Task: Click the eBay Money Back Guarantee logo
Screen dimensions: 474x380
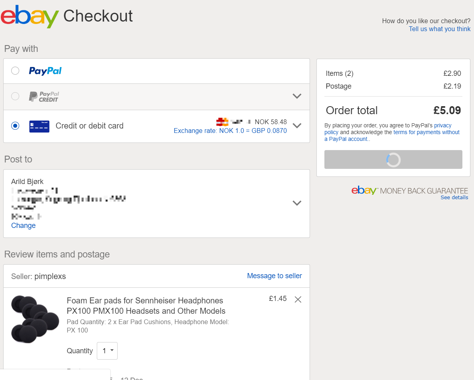Action: [409, 190]
